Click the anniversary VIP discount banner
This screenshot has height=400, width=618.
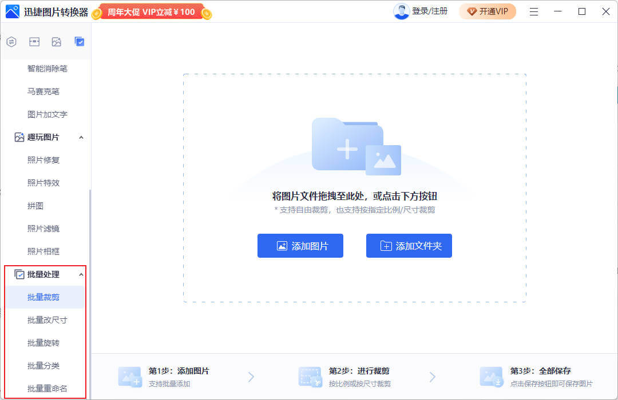(151, 12)
